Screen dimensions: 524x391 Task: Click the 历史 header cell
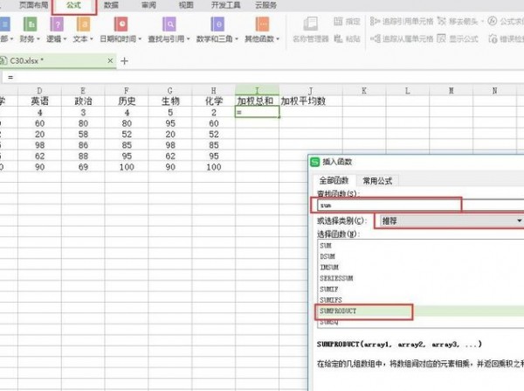coord(127,101)
